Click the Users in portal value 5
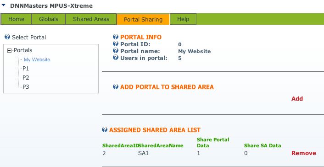 point(180,58)
